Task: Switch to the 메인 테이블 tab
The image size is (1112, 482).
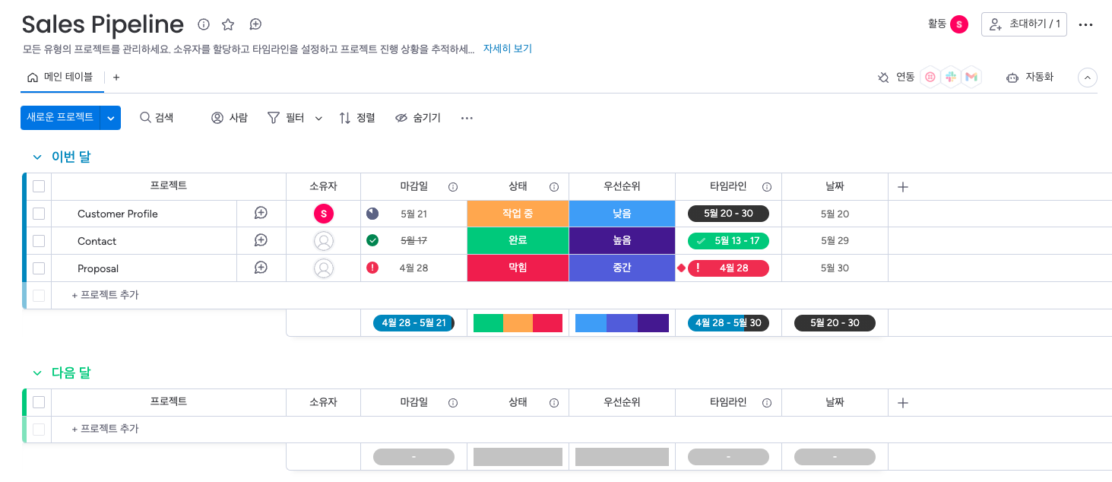Action: click(x=61, y=77)
